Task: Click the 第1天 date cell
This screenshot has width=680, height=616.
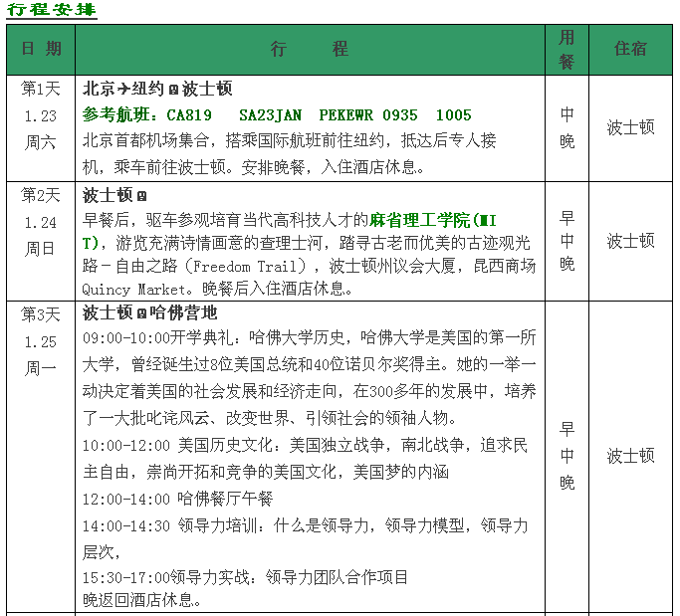Action: pos(41,90)
